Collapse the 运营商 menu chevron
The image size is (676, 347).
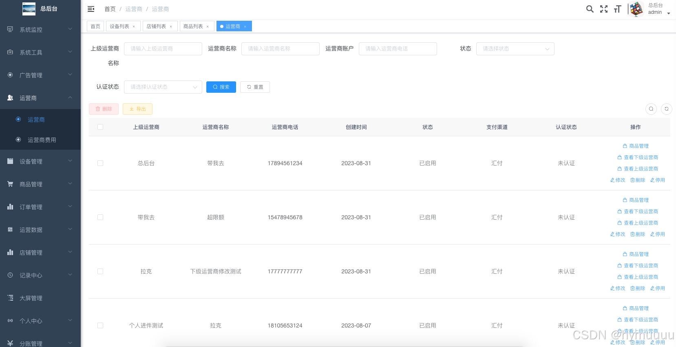click(x=70, y=97)
